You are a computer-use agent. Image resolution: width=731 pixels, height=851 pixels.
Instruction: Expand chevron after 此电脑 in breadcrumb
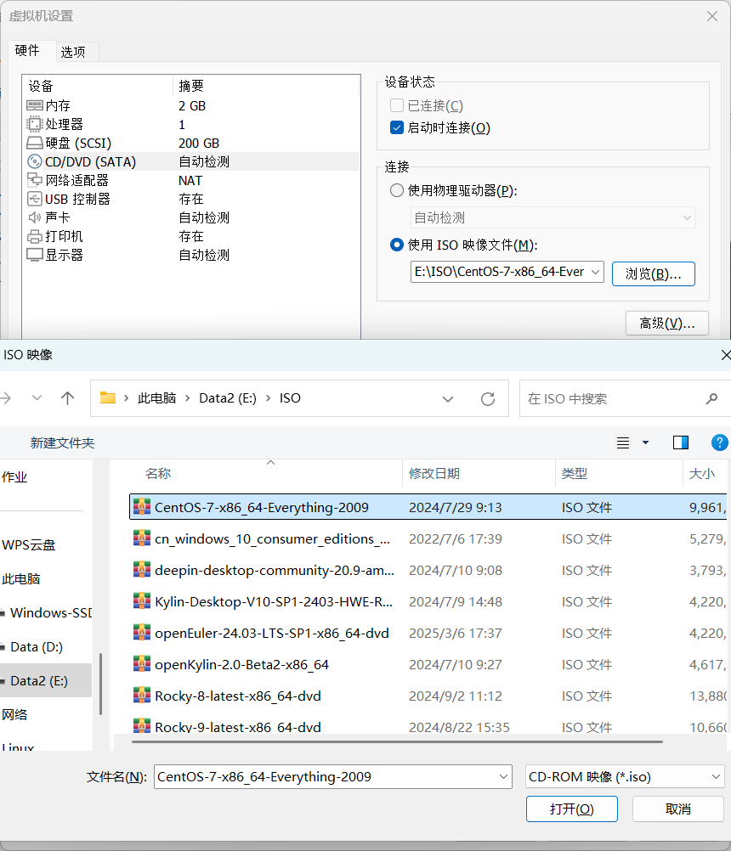187,398
